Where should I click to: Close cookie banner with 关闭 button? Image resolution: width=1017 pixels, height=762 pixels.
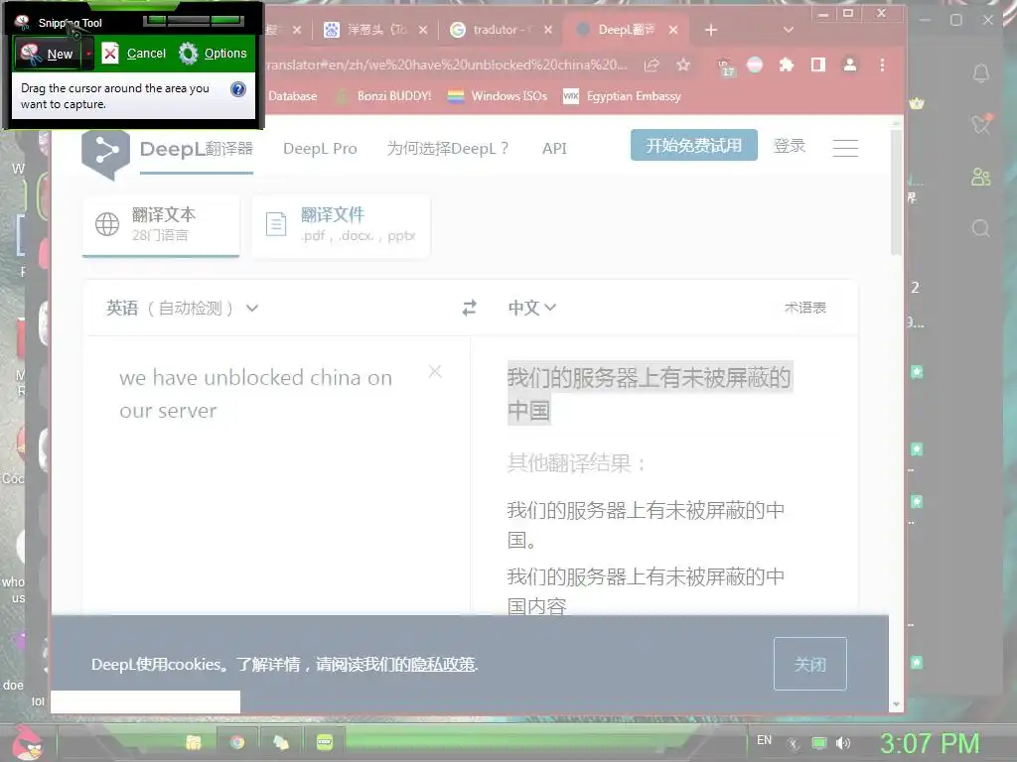pyautogui.click(x=810, y=664)
